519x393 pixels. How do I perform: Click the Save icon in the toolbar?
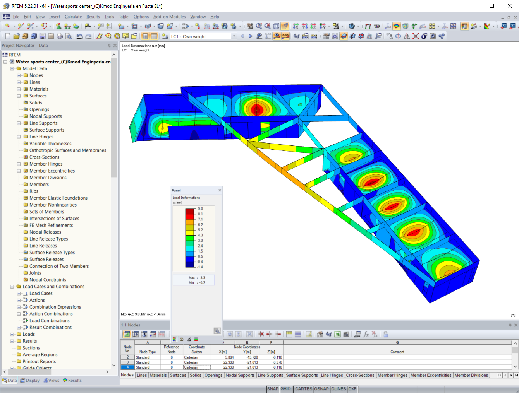point(43,36)
